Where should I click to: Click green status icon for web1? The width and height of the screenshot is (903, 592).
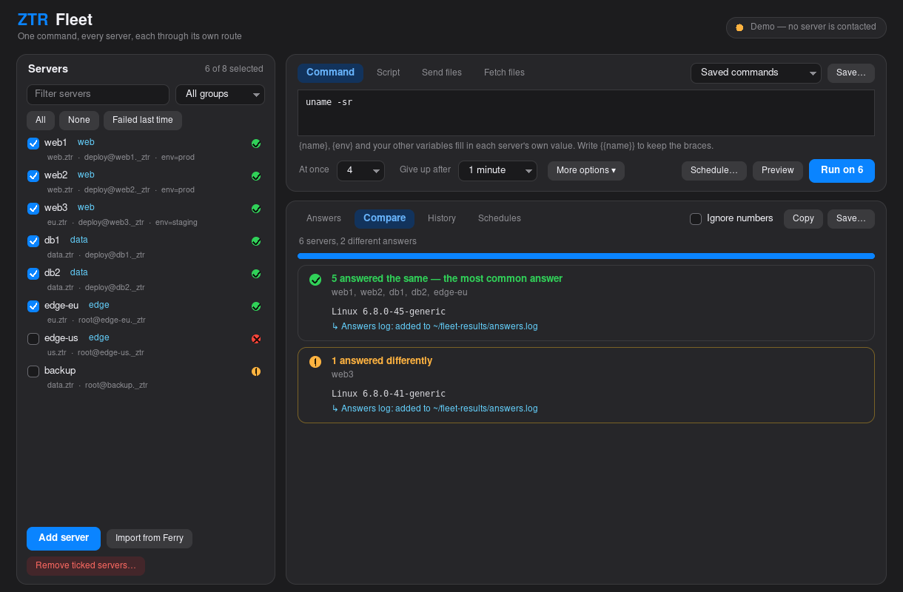click(256, 144)
